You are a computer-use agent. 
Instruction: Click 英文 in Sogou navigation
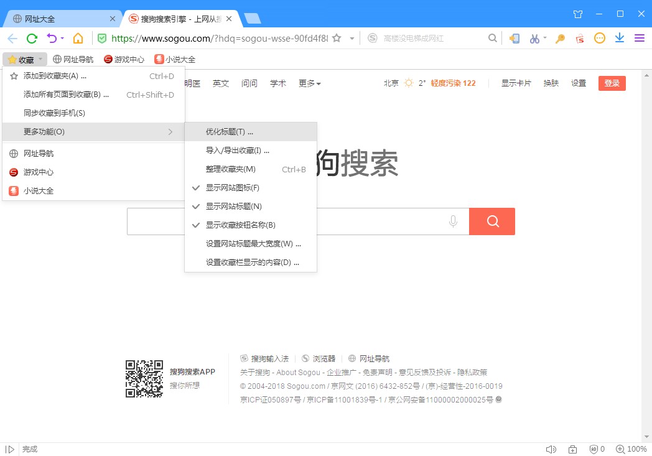[221, 83]
